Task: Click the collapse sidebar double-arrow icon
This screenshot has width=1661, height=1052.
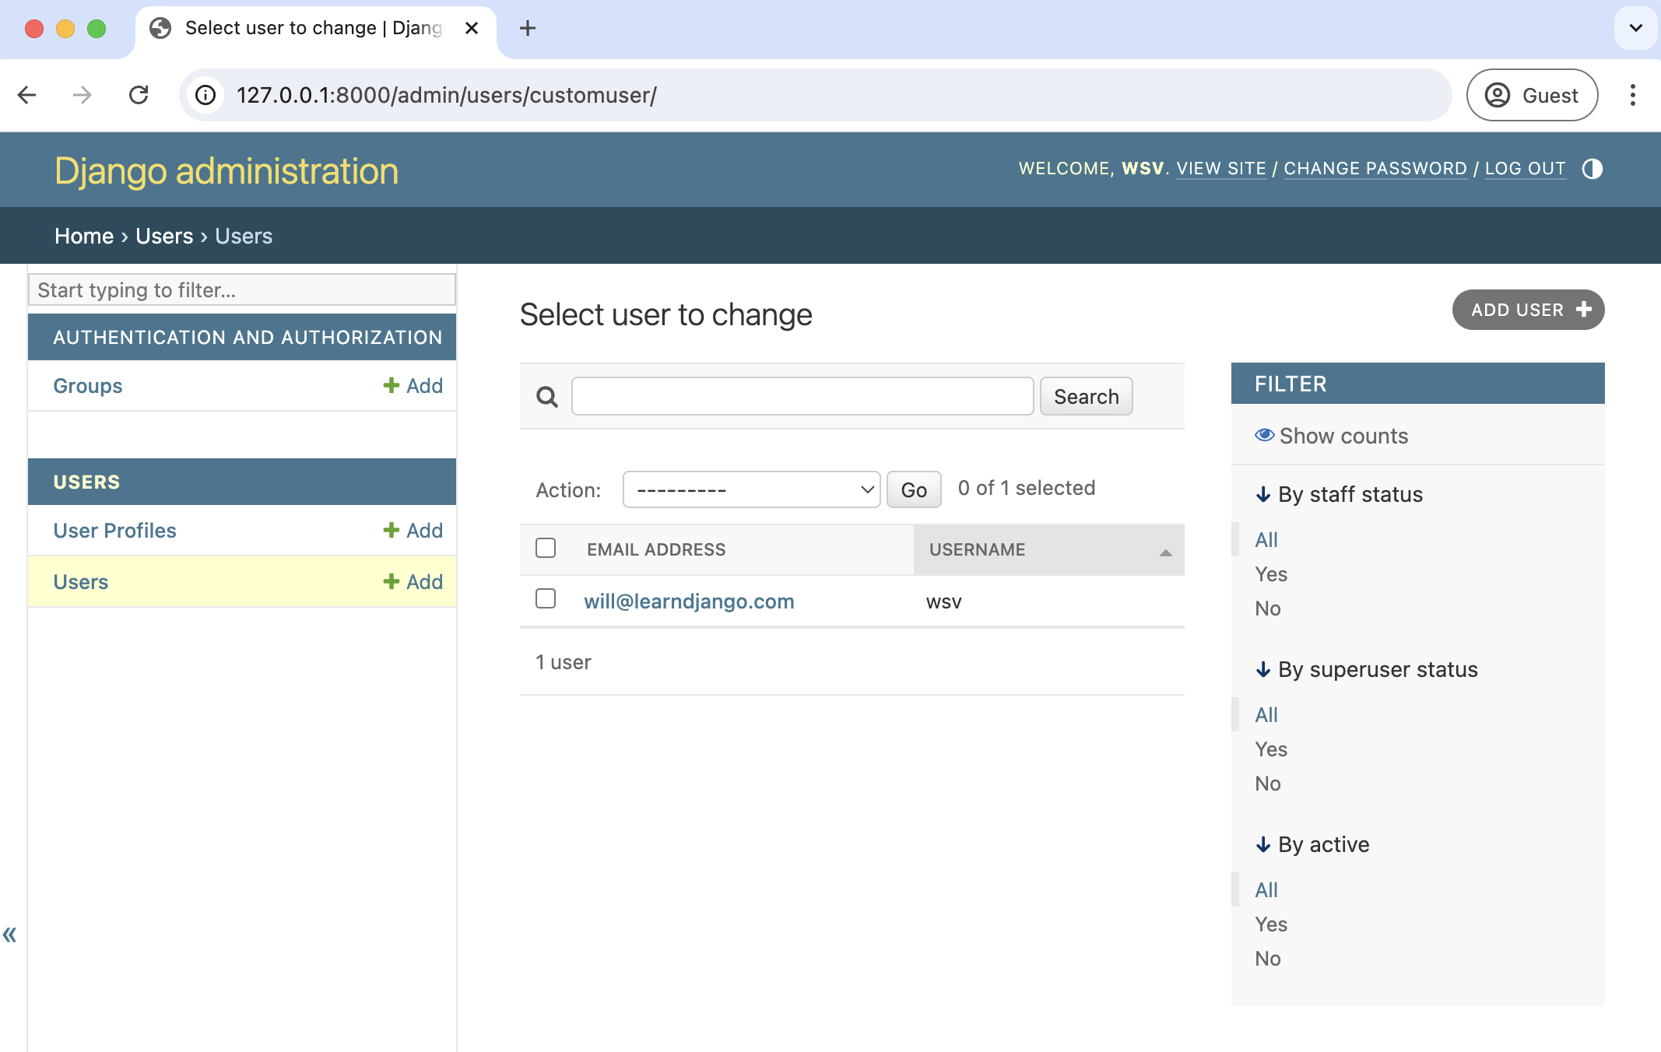Action: click(9, 935)
